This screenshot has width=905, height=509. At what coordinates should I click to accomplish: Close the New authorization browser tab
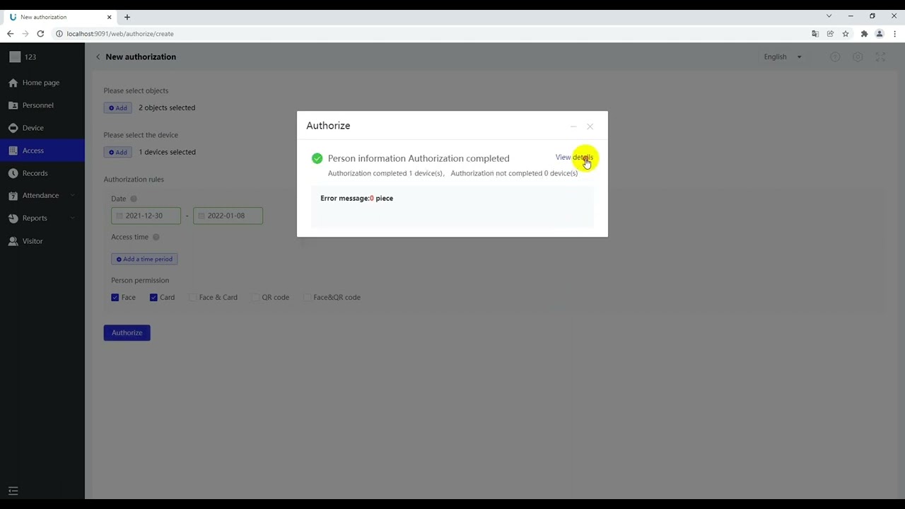[110, 17]
